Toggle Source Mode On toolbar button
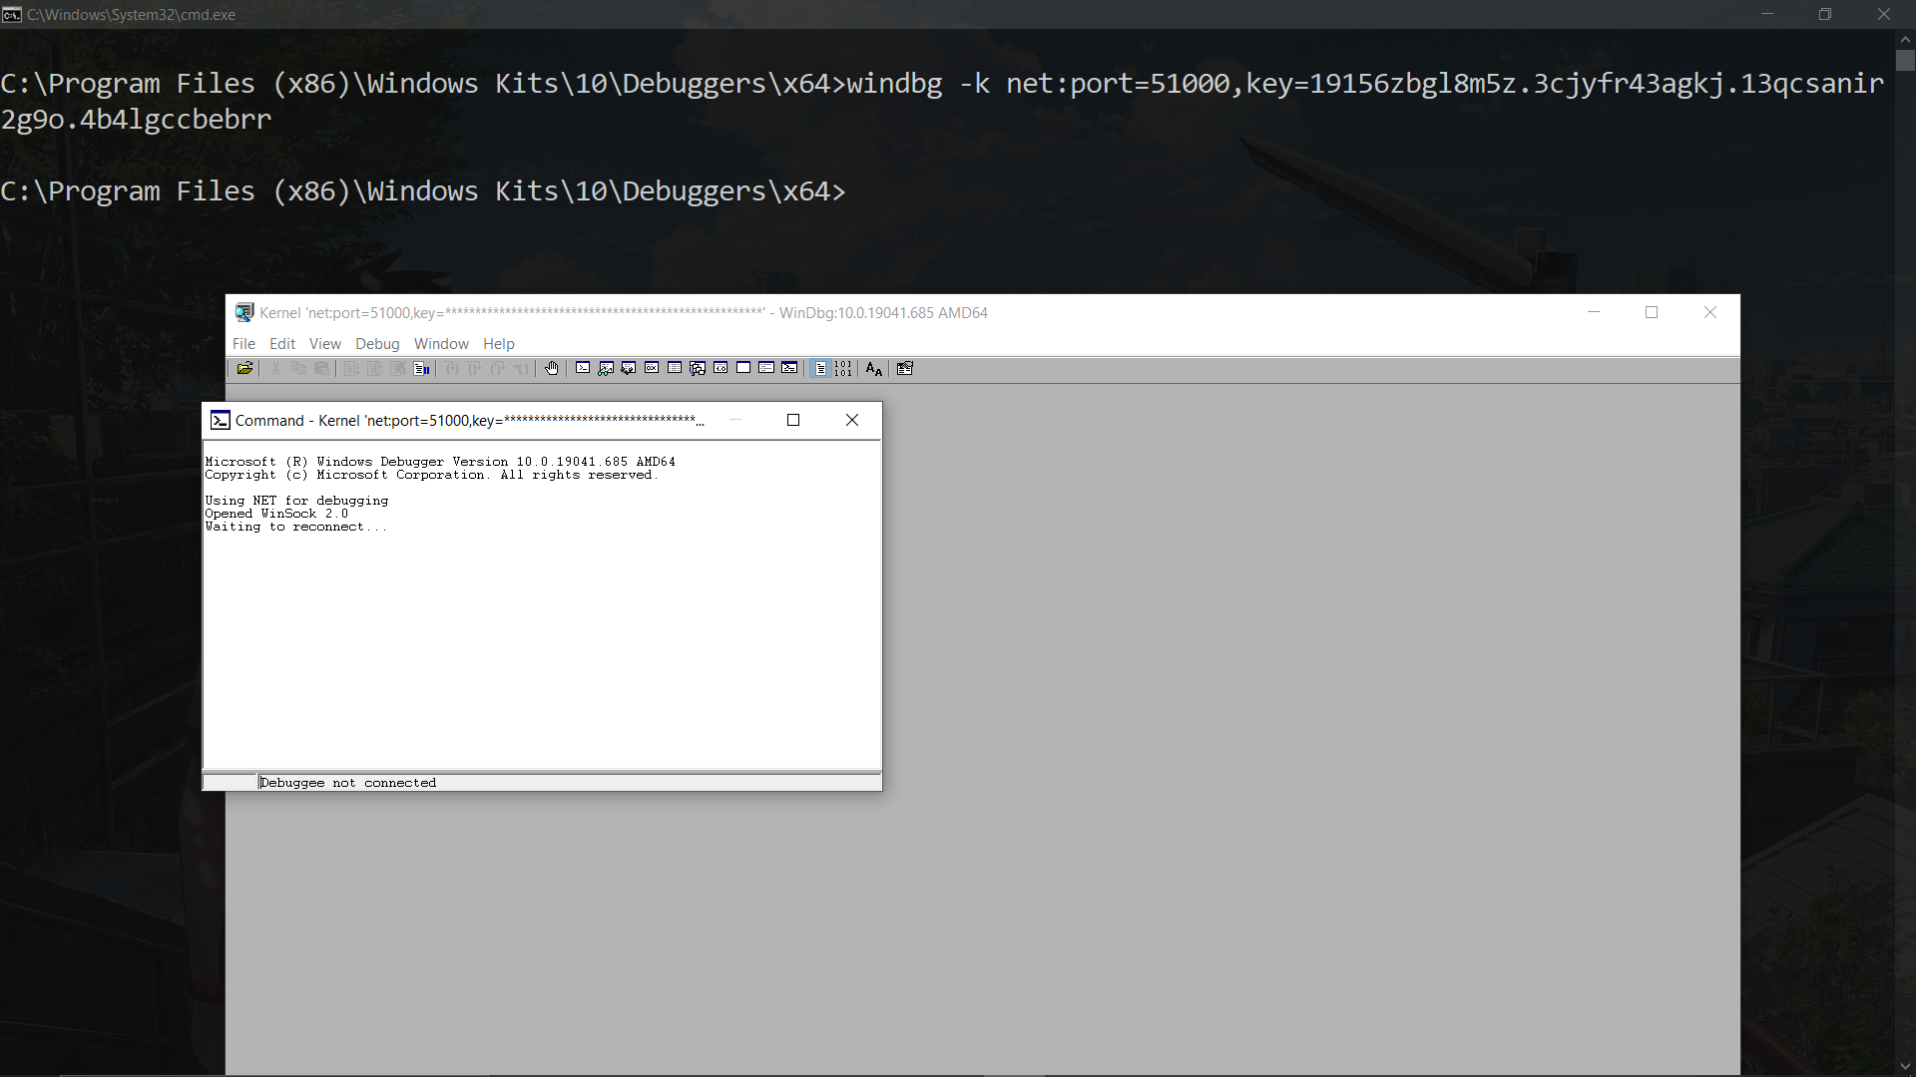Image resolution: width=1916 pixels, height=1077 pixels. click(820, 369)
